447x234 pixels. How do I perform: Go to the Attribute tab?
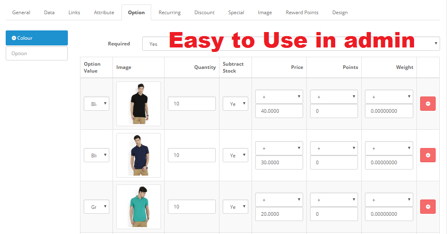(104, 13)
